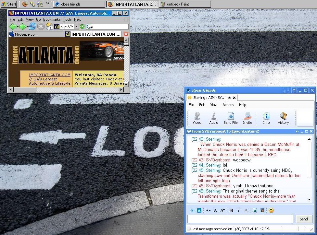Toggle underline text formatting in AIM

coord(246,210)
